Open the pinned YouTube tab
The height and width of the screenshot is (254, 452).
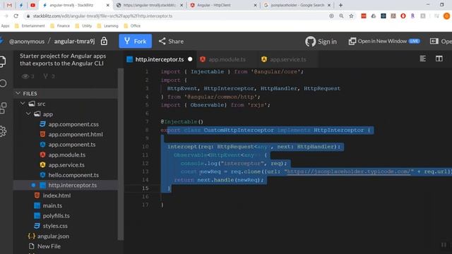pyautogui.click(x=33, y=5)
